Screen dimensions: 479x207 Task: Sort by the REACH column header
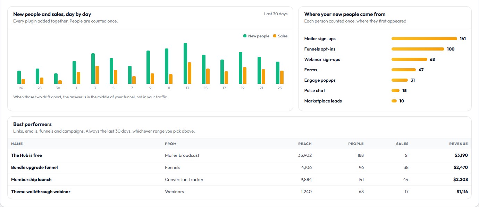pos(305,144)
